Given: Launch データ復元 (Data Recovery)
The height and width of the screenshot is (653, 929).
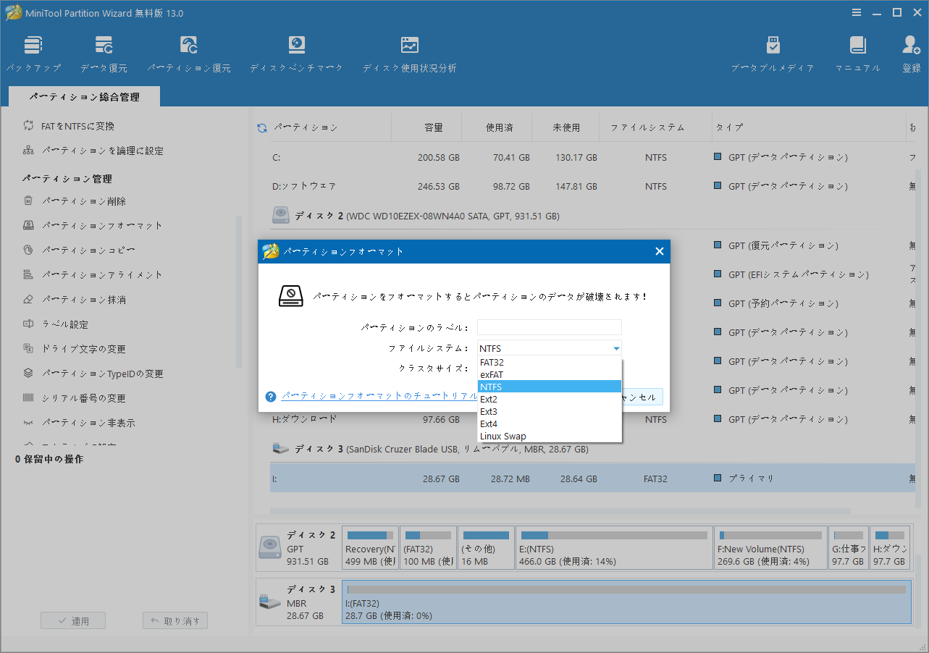Looking at the screenshot, I should pyautogui.click(x=104, y=52).
